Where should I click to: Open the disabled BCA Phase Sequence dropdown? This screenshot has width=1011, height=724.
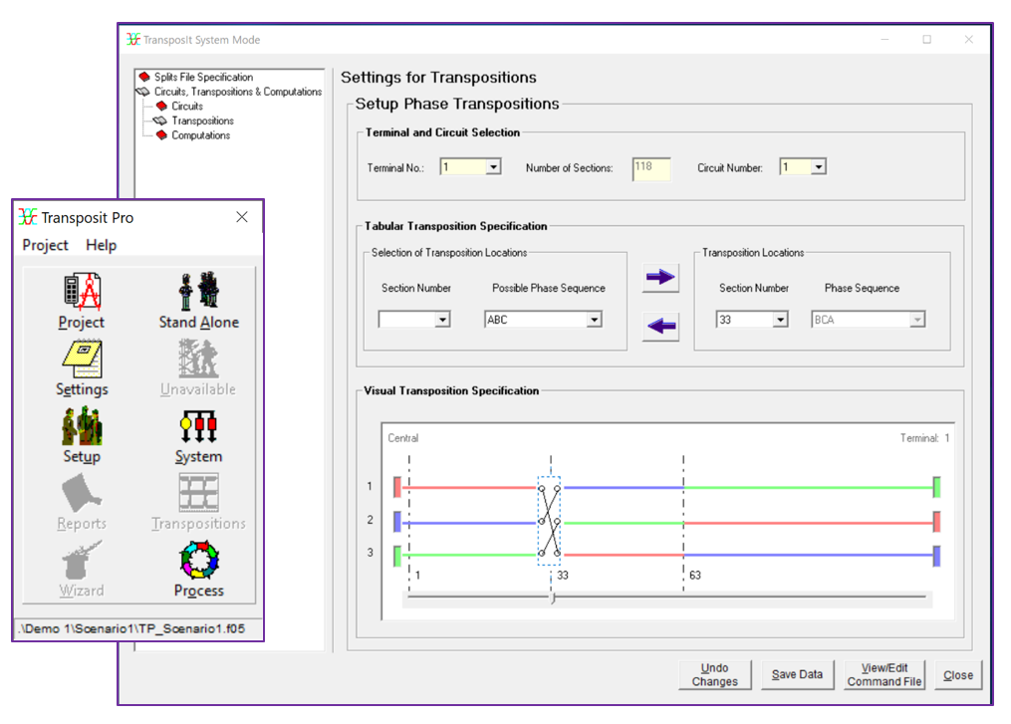(916, 320)
